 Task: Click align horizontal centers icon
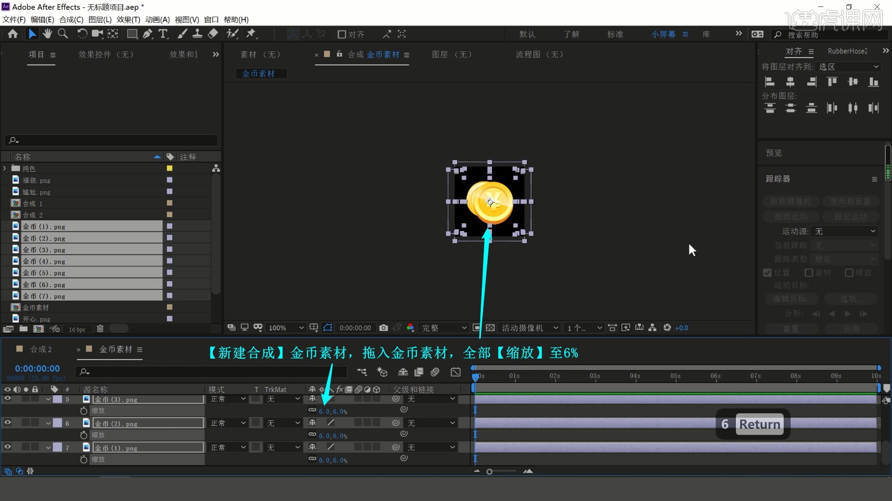click(790, 82)
